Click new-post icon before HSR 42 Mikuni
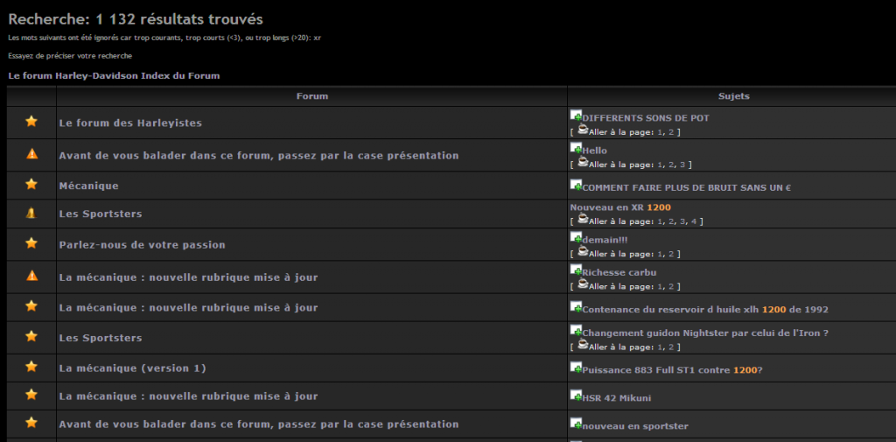 (x=576, y=396)
